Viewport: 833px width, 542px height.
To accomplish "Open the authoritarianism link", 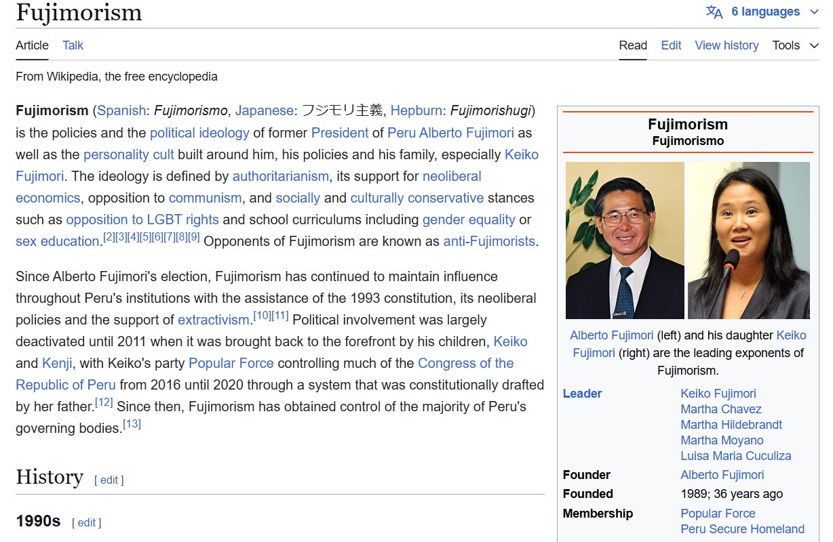I will click(281, 176).
